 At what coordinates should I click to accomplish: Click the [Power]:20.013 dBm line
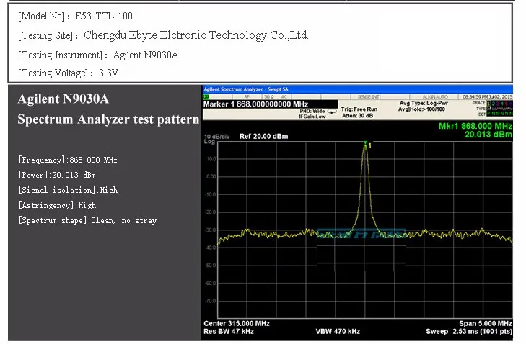57,175
